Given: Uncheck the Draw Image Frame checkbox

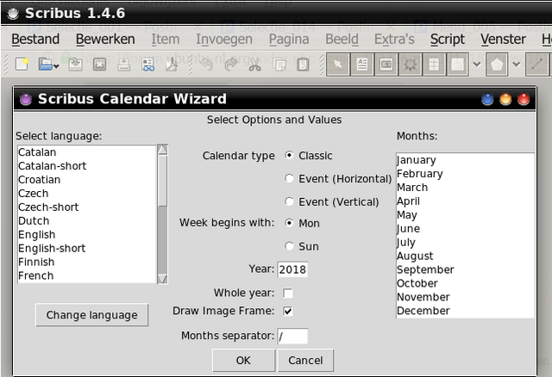Looking at the screenshot, I should pyautogui.click(x=287, y=311).
